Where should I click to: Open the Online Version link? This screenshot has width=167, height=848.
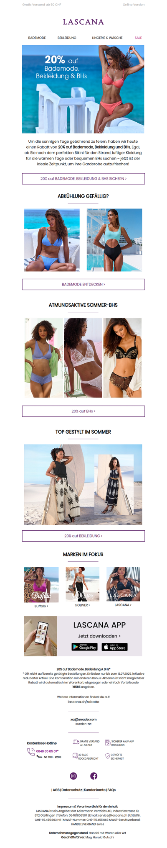(134, 5)
